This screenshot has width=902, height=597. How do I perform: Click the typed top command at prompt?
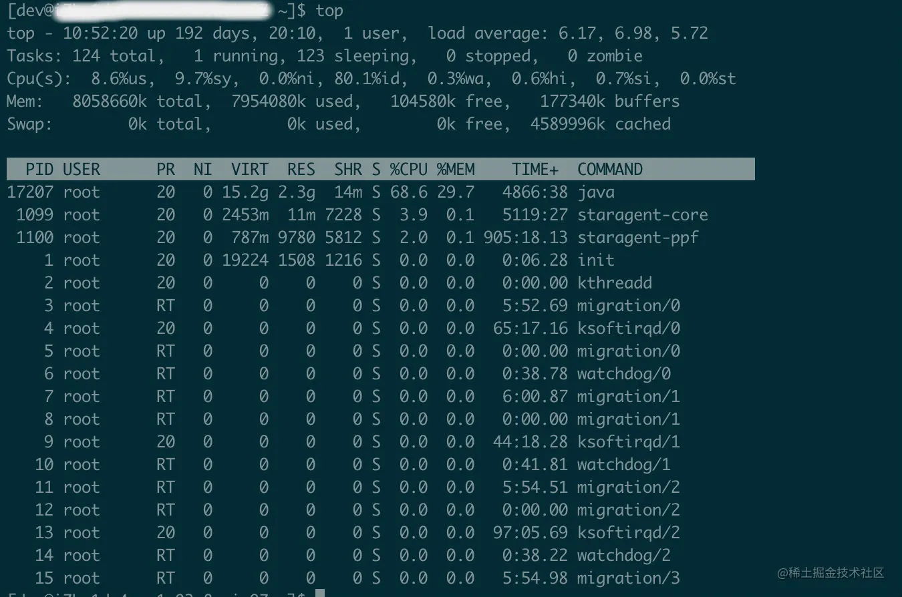point(329,11)
